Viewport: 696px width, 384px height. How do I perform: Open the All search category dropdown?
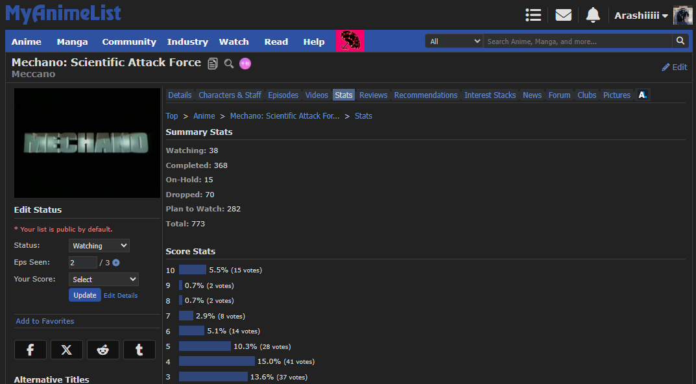[x=454, y=42]
